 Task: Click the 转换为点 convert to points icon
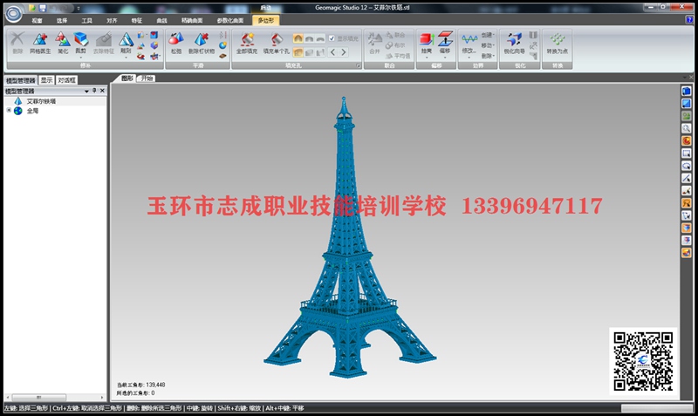click(x=557, y=39)
